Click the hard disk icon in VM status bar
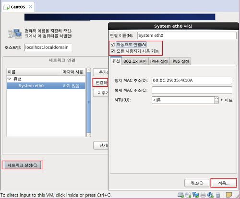This screenshot has width=240, height=199. (180, 195)
